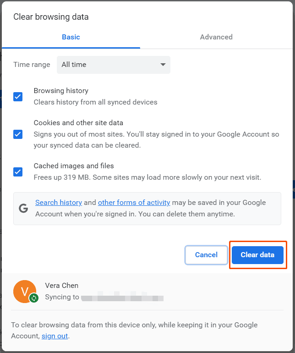Viewport: 295px width, 353px height.
Task: Click the Clear data button
Action: 257,255
